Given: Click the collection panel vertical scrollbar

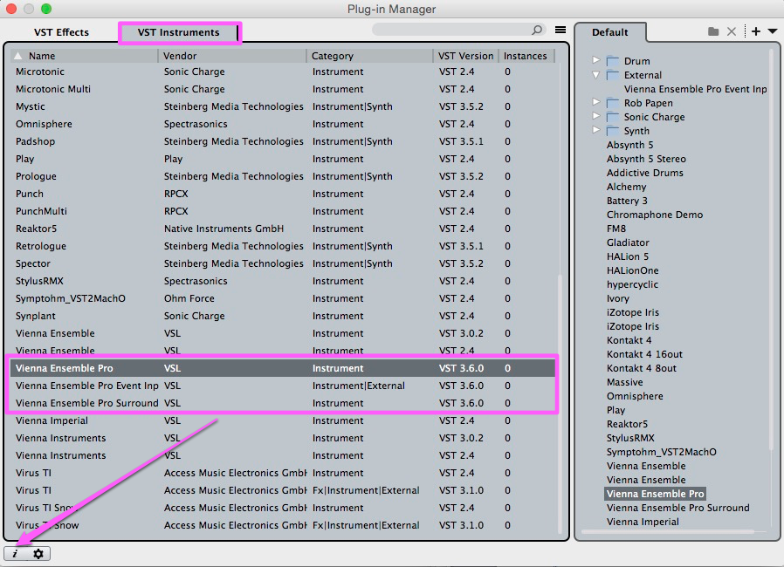Looking at the screenshot, I should point(773,249).
